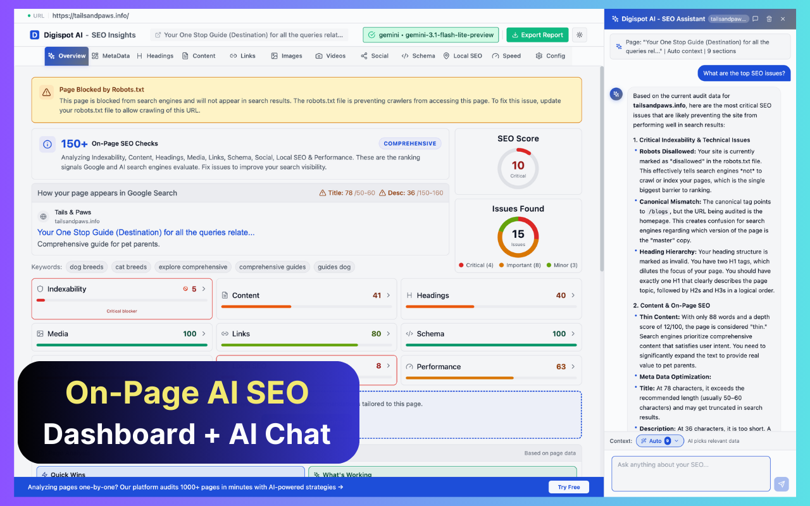
Task: Expand the Performance card chevron
Action: coord(573,366)
